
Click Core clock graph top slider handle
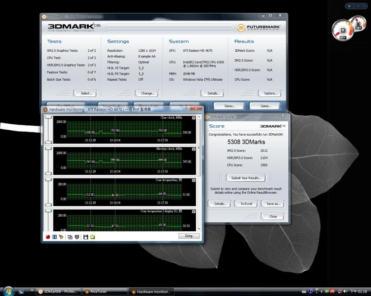(x=48, y=117)
